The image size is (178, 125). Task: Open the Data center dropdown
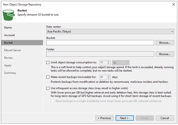click(110, 31)
